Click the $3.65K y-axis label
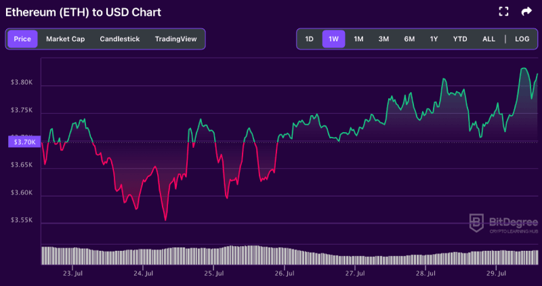542x286 pixels. pyautogui.click(x=22, y=165)
